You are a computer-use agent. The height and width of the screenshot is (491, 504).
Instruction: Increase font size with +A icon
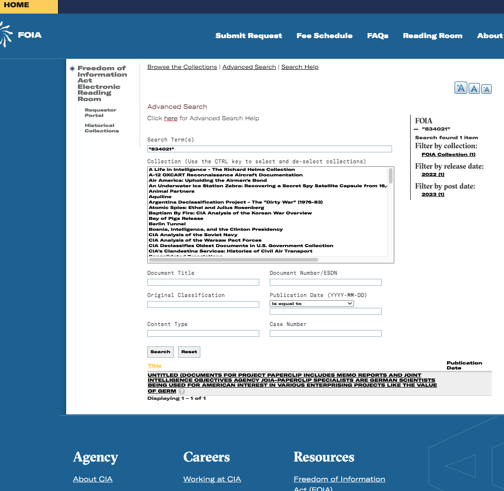click(x=461, y=88)
